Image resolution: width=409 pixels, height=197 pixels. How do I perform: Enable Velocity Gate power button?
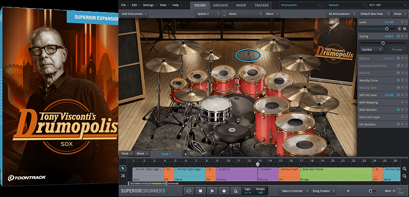(398, 88)
